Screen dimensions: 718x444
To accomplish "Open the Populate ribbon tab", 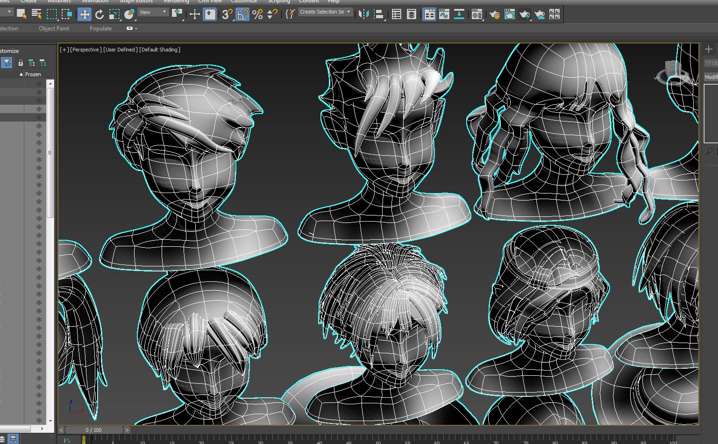I will click(100, 29).
